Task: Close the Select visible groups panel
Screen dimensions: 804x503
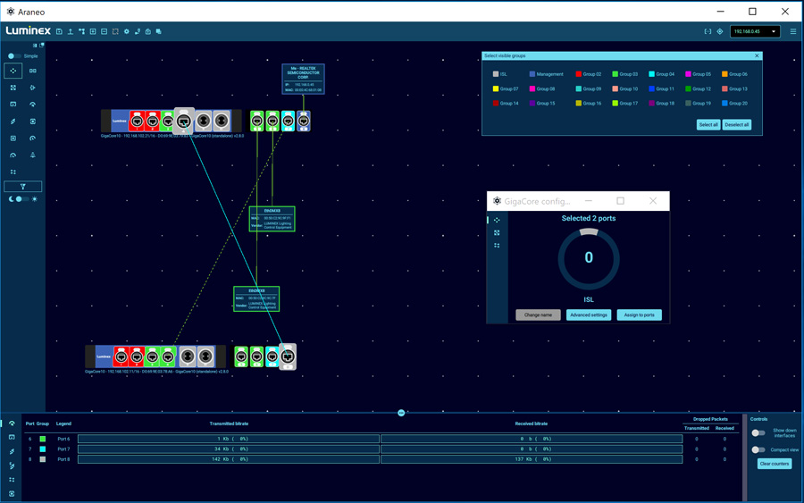Action: click(x=757, y=56)
